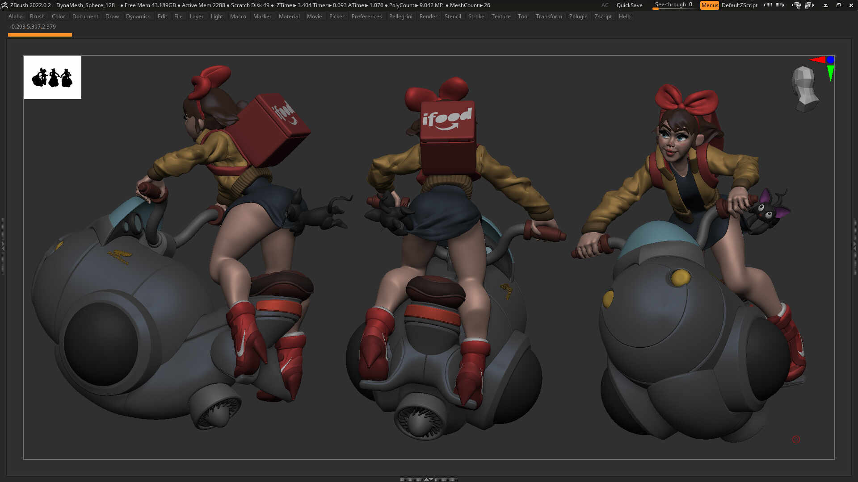The height and width of the screenshot is (482, 858).
Task: Toggle the Menus button
Action: tap(709, 5)
